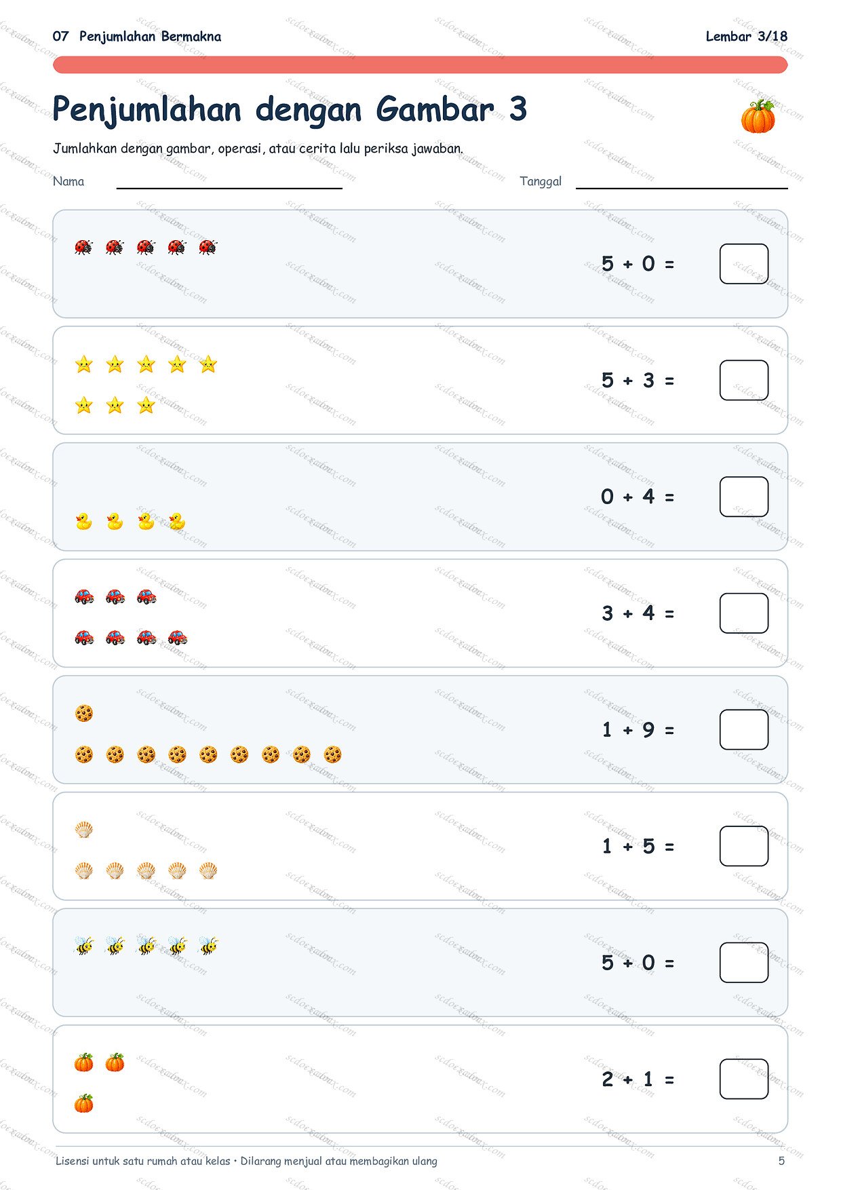Select the answer box for 0 + 4
This screenshot has width=841, height=1190.
[x=744, y=497]
